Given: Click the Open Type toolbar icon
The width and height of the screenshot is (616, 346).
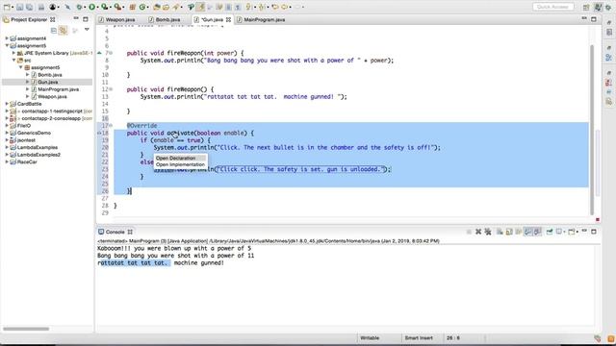Looking at the screenshot, I should (156, 7).
